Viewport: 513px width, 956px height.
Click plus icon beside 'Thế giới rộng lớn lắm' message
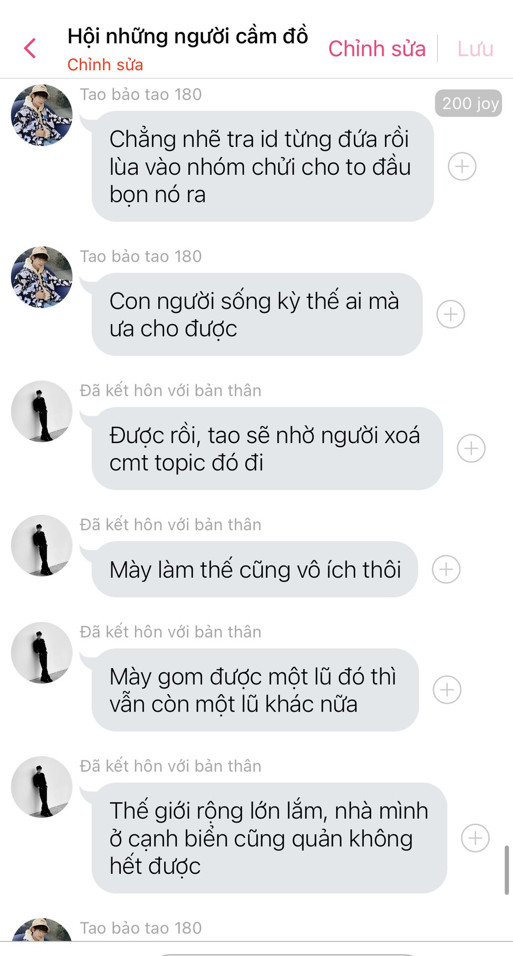475,838
